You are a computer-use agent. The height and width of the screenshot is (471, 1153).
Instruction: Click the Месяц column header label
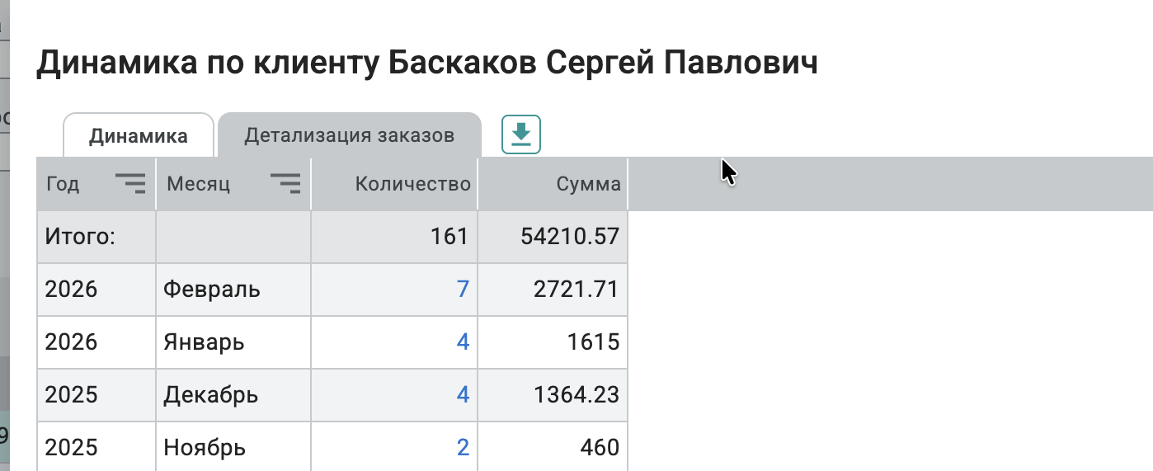[x=198, y=184]
